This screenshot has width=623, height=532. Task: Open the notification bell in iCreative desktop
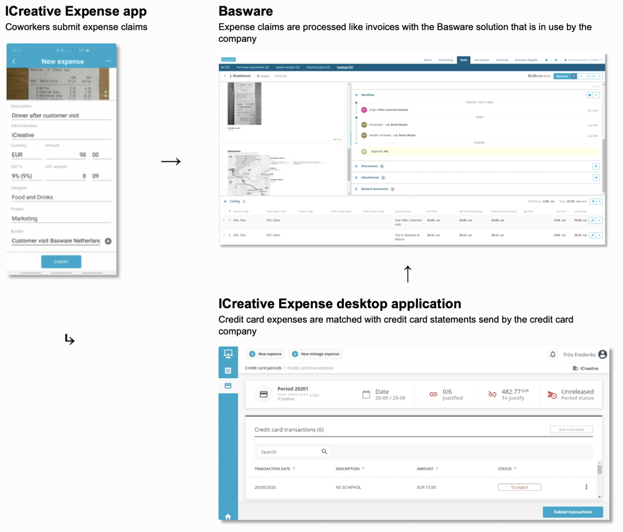coord(553,354)
